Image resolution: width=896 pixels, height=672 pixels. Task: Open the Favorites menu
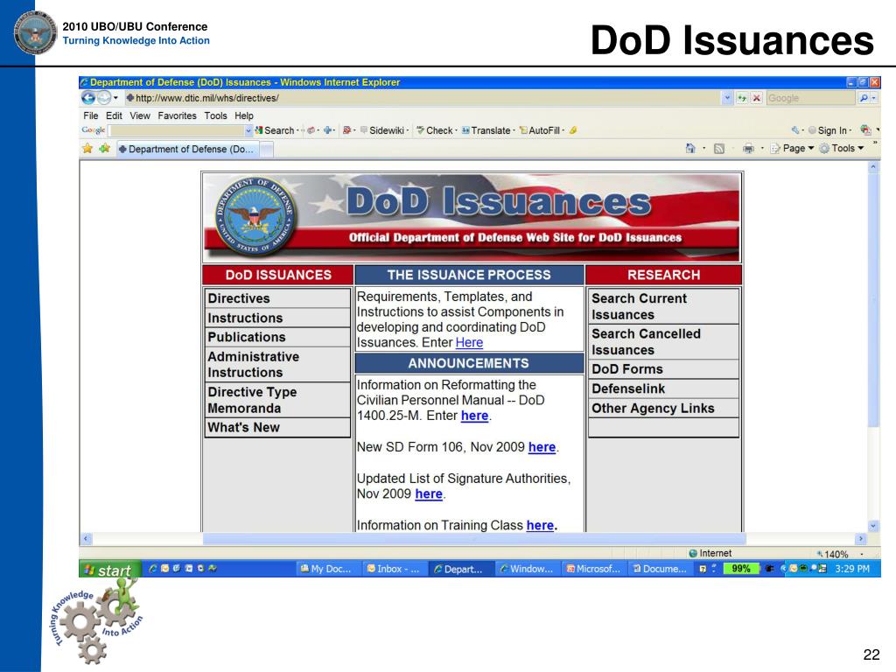[x=177, y=115]
